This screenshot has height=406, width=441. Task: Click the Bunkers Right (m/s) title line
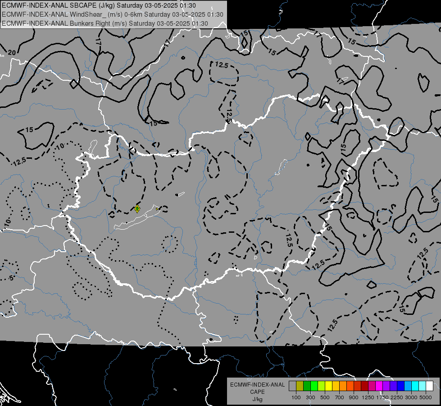tap(105, 23)
